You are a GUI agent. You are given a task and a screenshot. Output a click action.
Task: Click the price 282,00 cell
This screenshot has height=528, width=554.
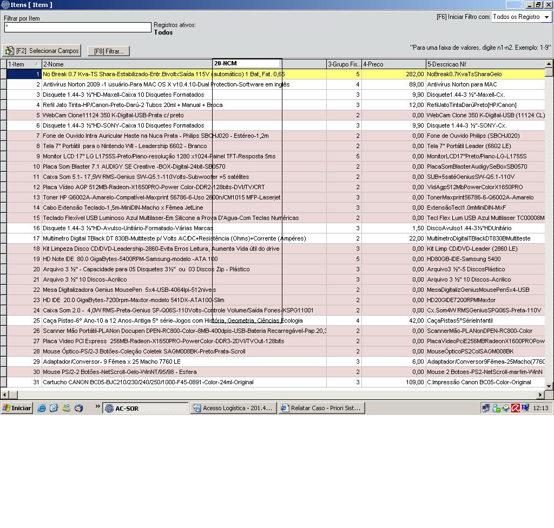pos(394,74)
